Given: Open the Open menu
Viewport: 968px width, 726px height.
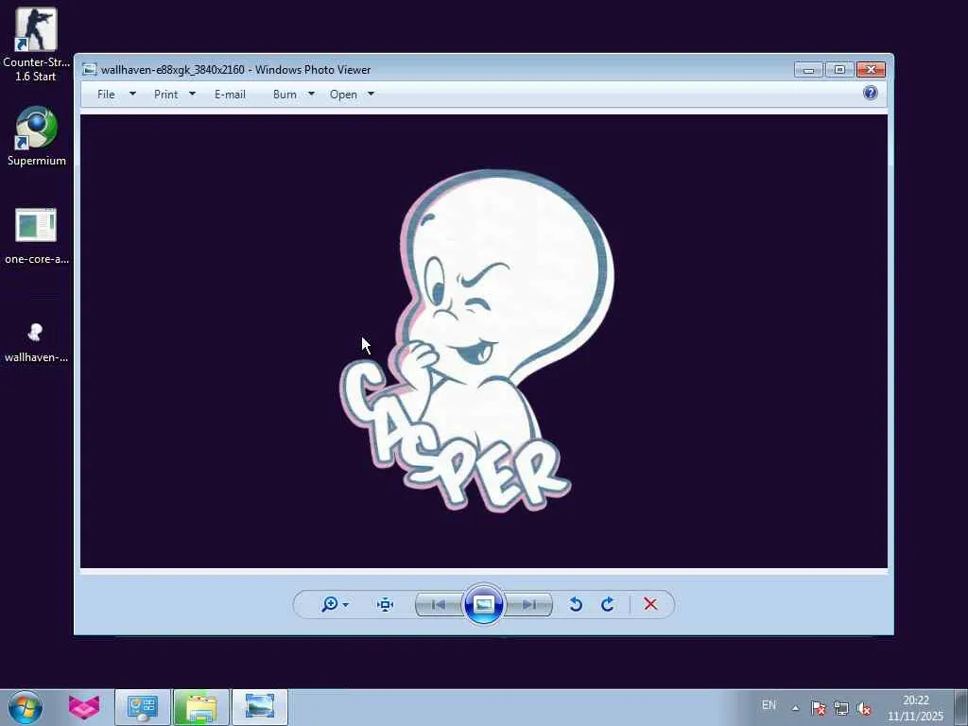Looking at the screenshot, I should [343, 95].
